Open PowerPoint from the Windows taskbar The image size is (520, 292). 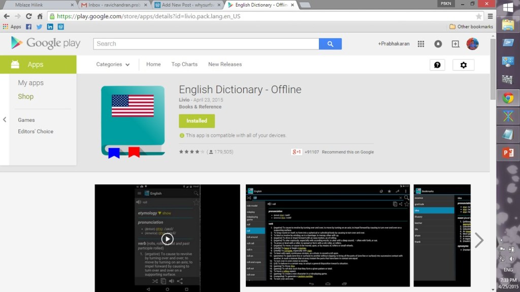tap(508, 153)
